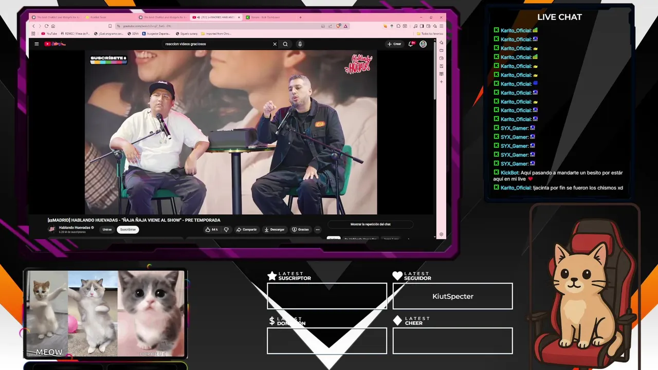Go to browser home page

52,26
